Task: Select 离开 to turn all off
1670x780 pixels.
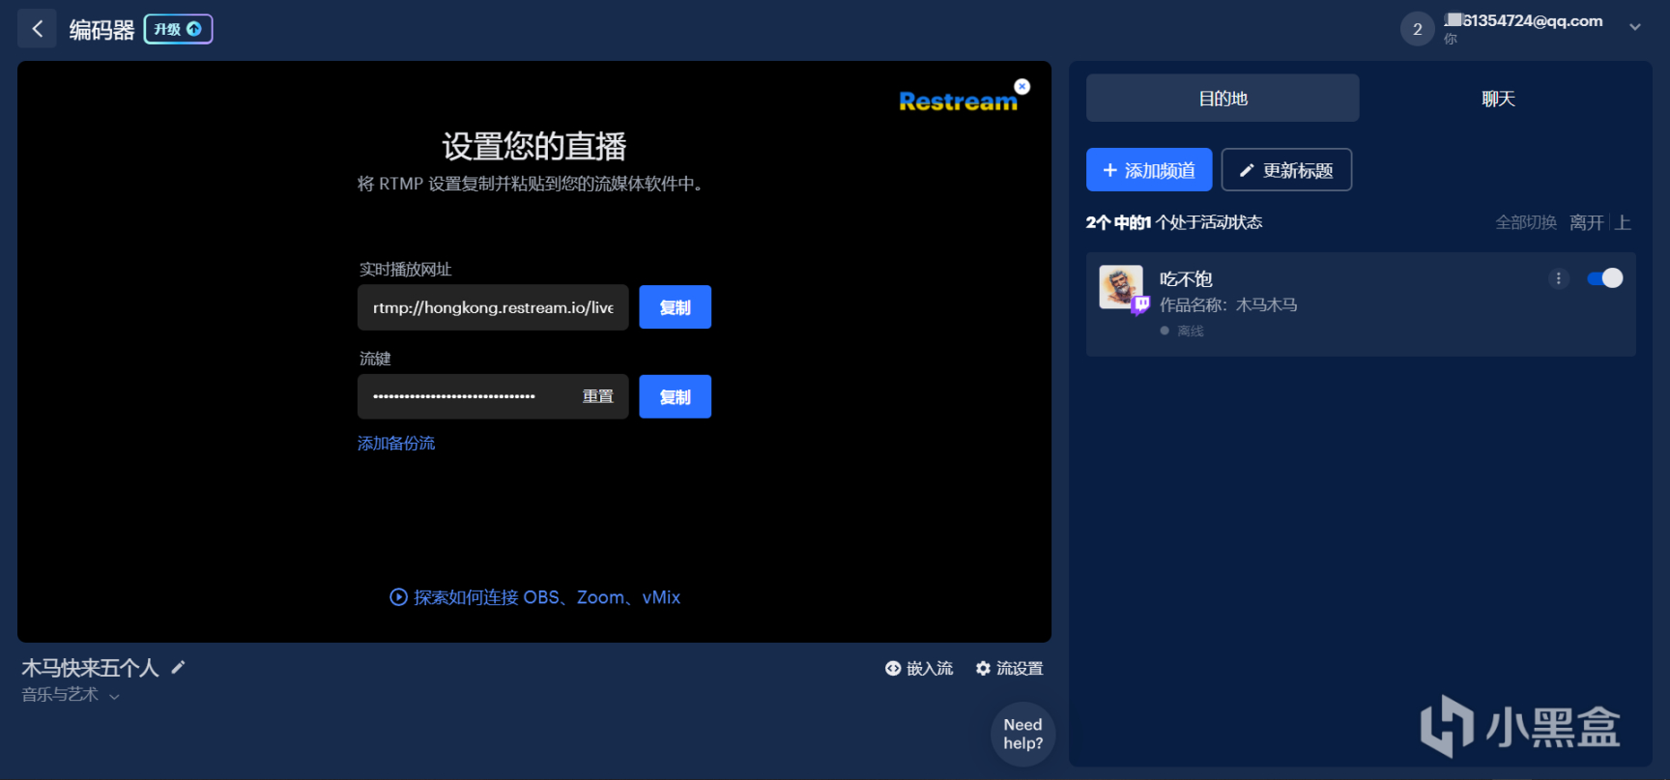Action: point(1586,222)
